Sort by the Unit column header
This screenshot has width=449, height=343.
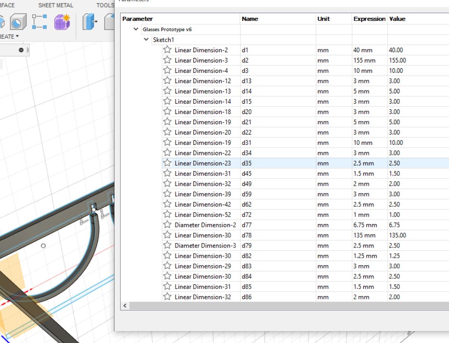coord(324,19)
